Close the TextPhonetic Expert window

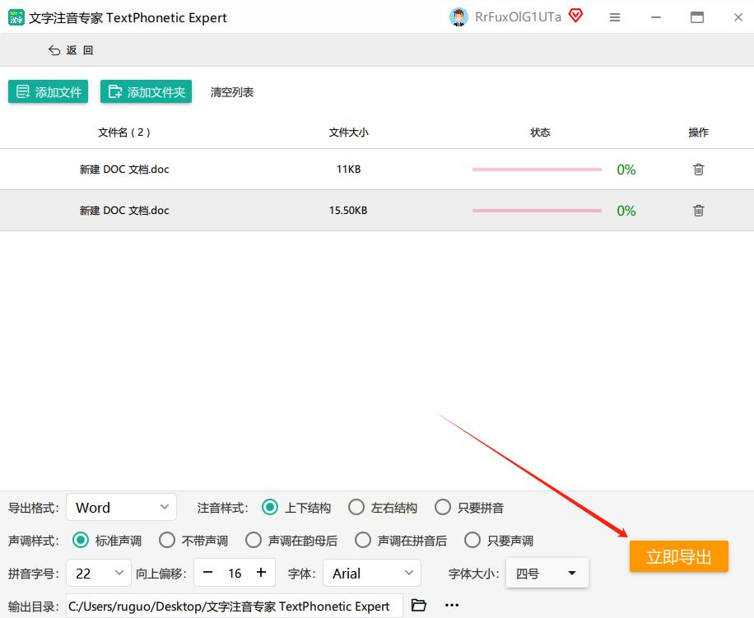[738, 17]
